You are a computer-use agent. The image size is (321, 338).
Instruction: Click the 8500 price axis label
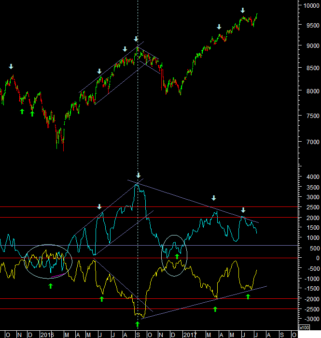pyautogui.click(x=313, y=68)
